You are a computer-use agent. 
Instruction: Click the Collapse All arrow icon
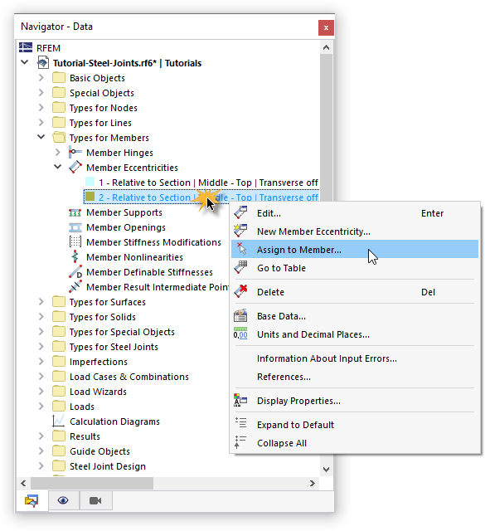click(240, 442)
